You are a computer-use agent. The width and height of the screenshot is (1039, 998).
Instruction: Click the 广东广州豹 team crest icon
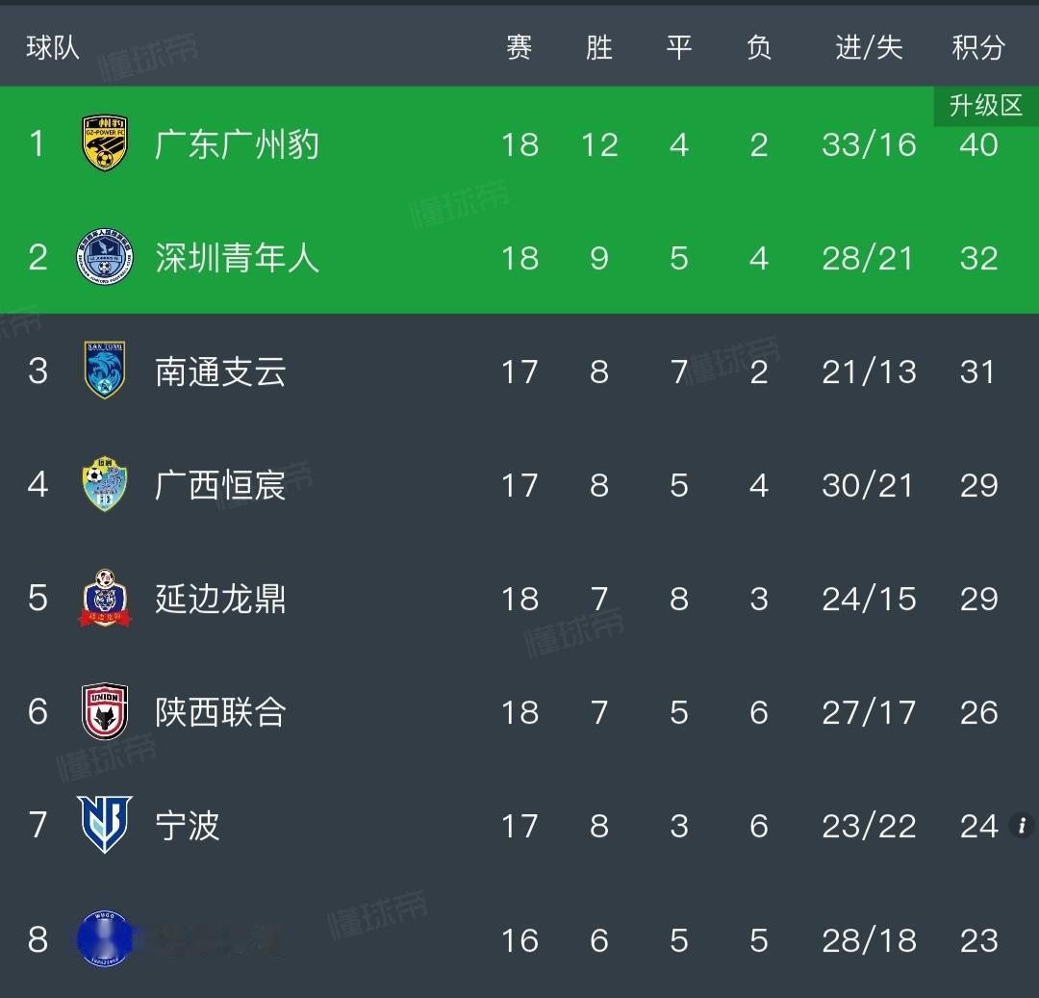[x=105, y=142]
